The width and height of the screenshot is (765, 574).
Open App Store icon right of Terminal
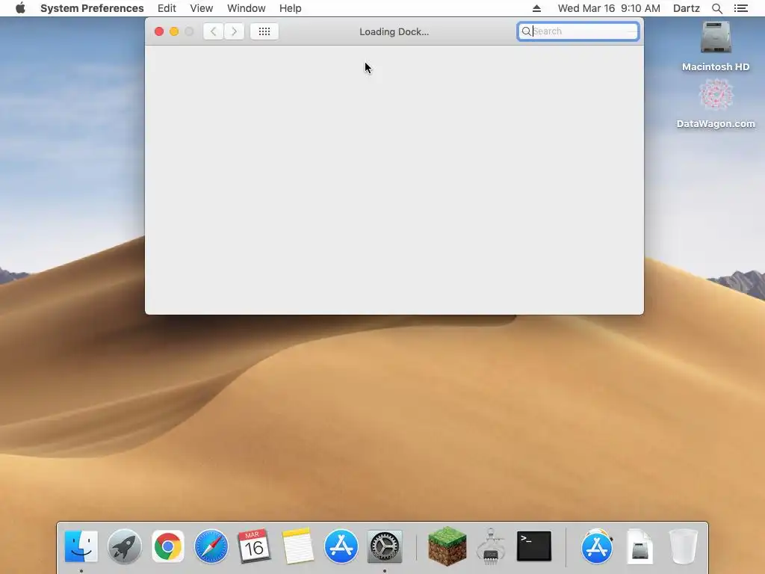(x=597, y=546)
